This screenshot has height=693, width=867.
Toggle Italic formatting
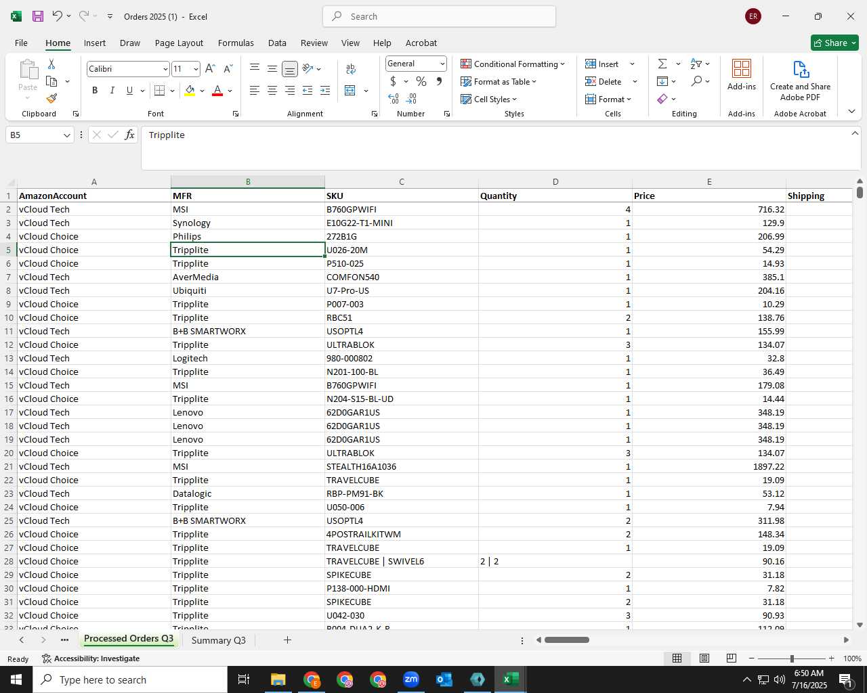click(112, 90)
